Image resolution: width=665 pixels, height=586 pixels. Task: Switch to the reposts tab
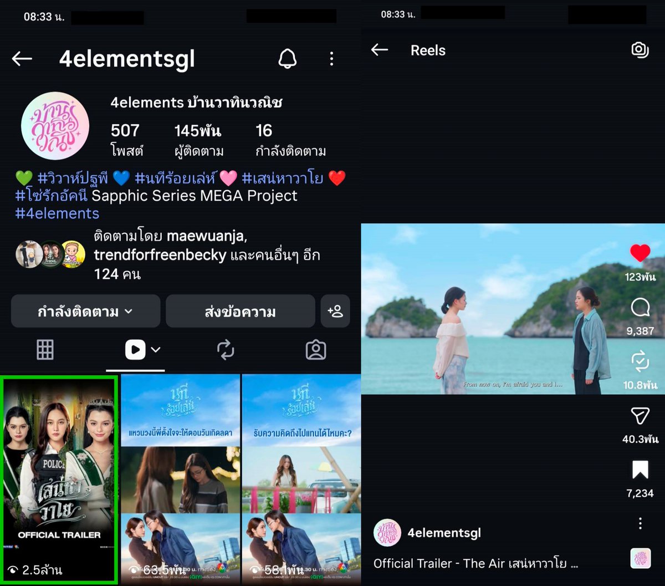[226, 350]
